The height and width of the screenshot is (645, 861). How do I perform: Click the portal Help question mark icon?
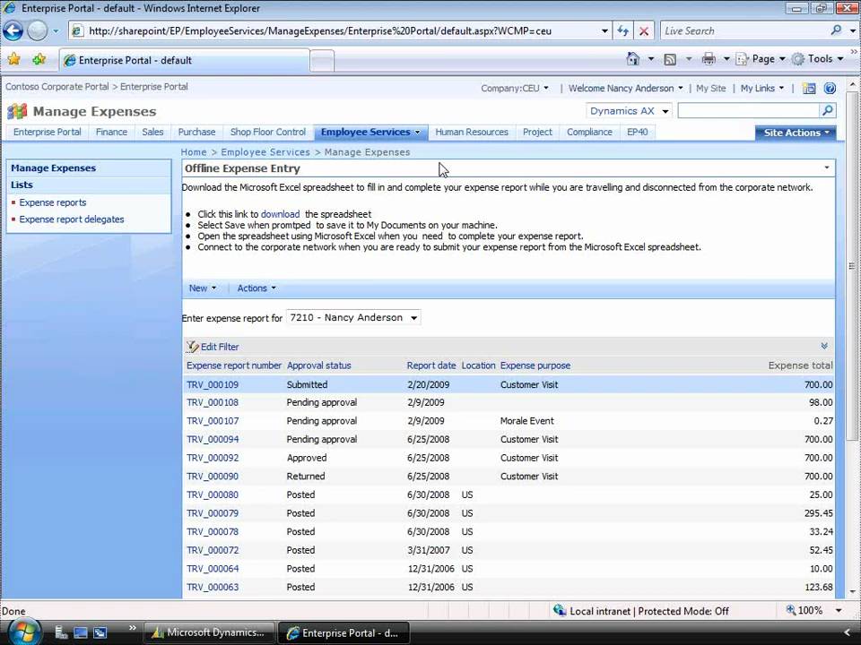(830, 89)
